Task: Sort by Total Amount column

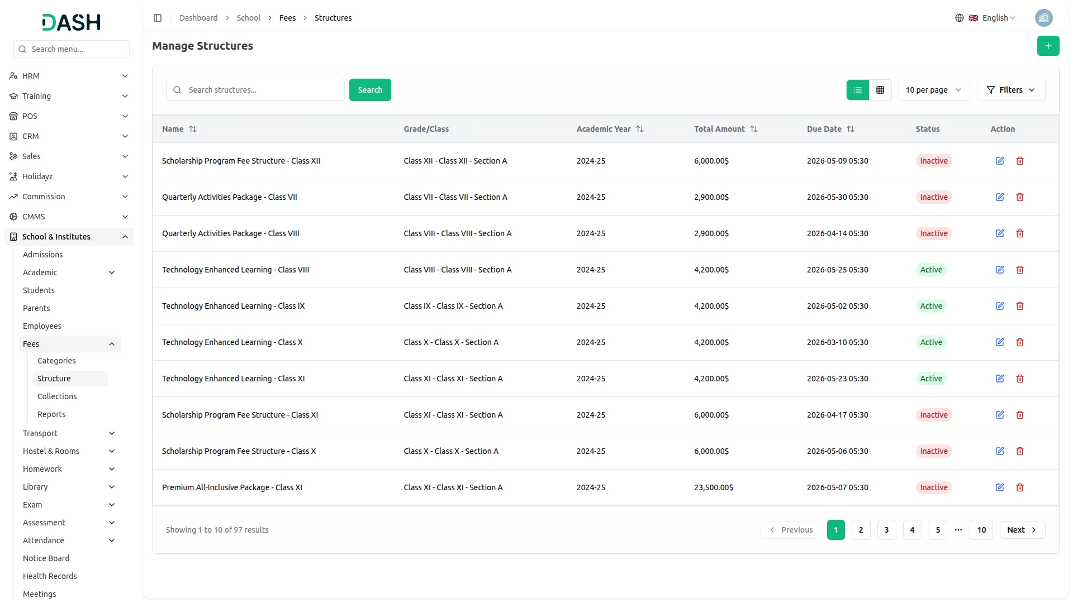Action: tap(726, 129)
